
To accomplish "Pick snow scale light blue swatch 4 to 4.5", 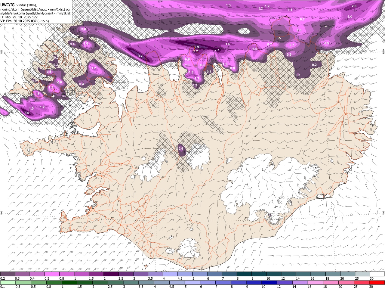I will 170,274.
